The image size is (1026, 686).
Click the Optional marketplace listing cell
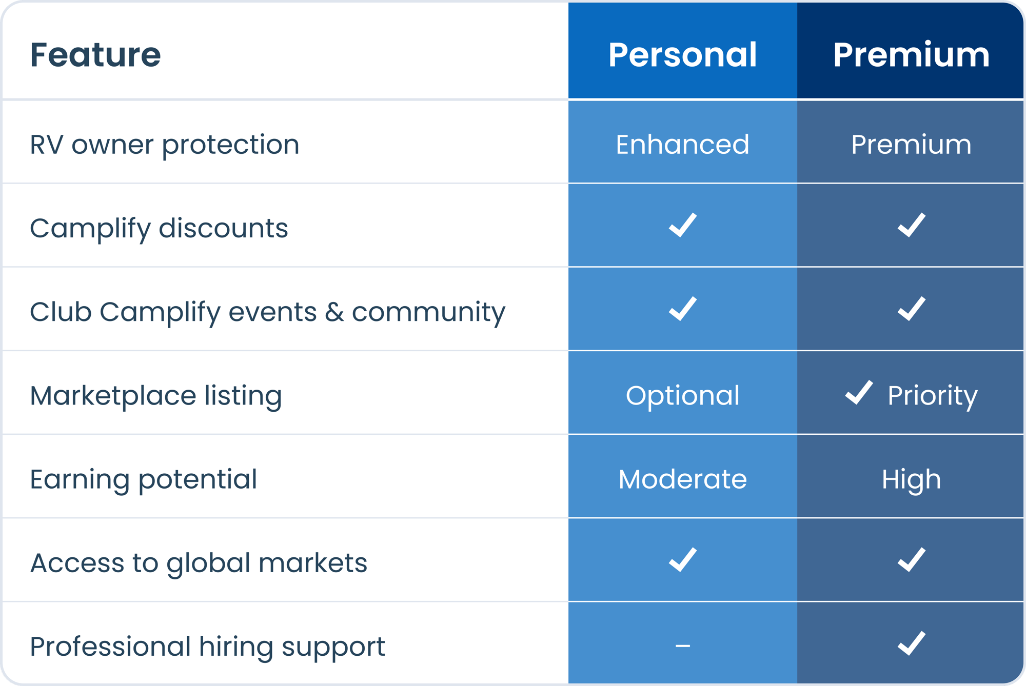click(683, 393)
